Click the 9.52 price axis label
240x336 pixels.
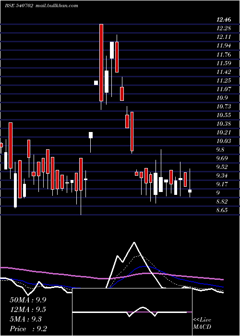pyautogui.click(x=222, y=167)
